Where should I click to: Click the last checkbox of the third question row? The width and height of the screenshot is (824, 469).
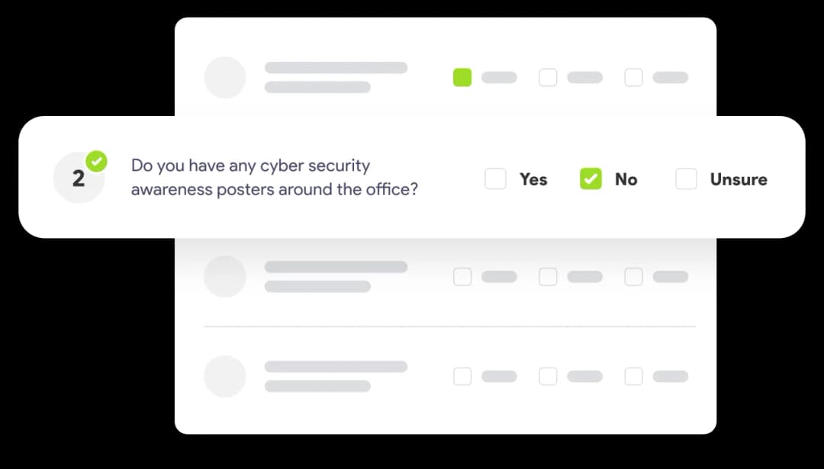coord(633,276)
